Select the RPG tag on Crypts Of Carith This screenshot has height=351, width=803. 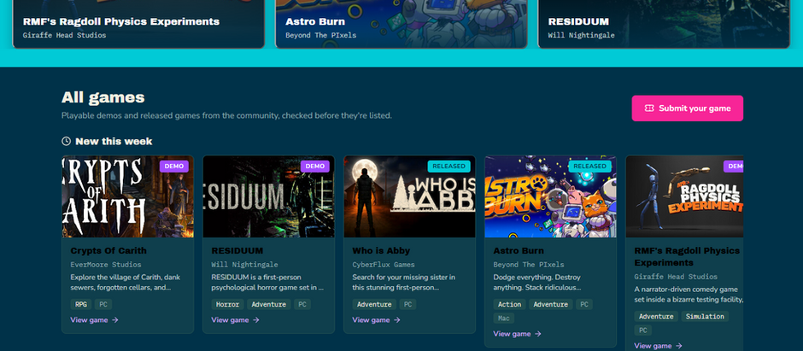81,304
